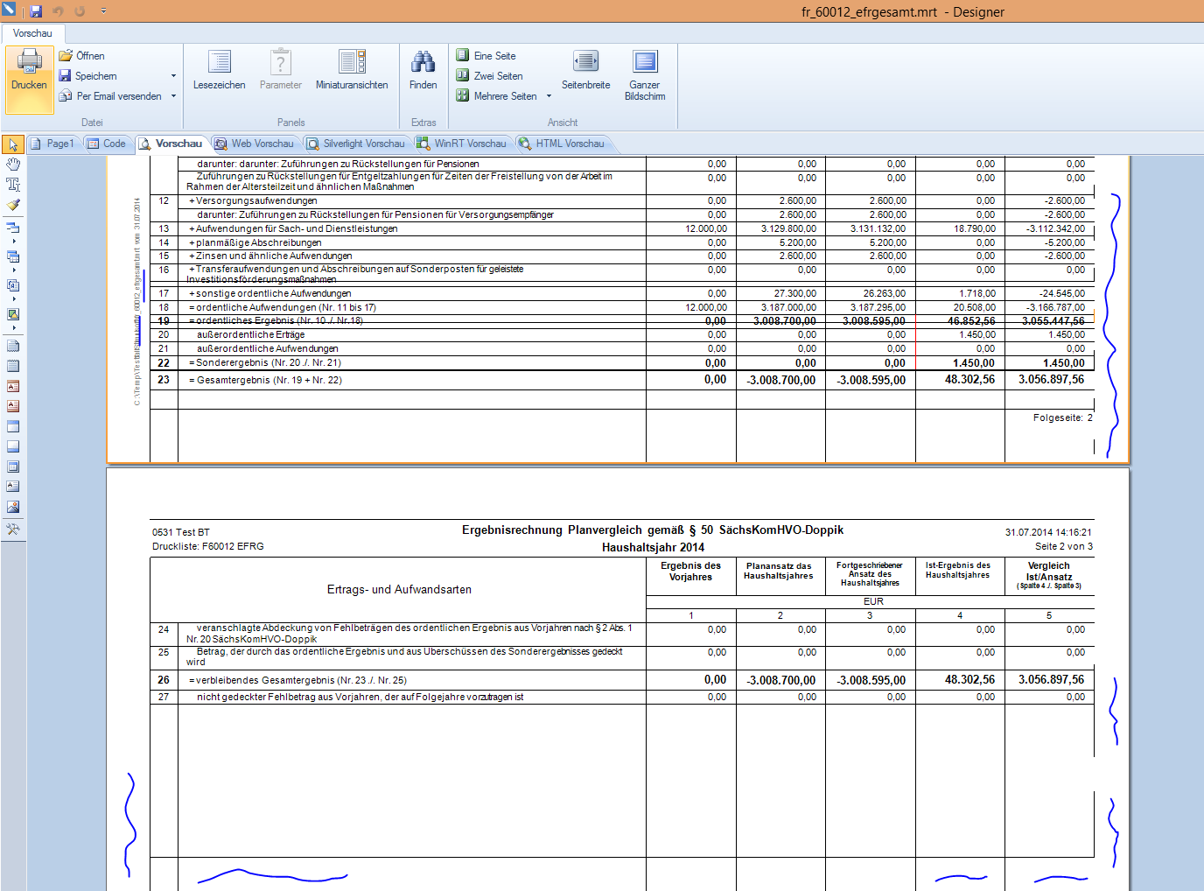Click the value '18.790,00' in row 13
This screenshot has width=1204, height=891.
pyautogui.click(x=974, y=228)
